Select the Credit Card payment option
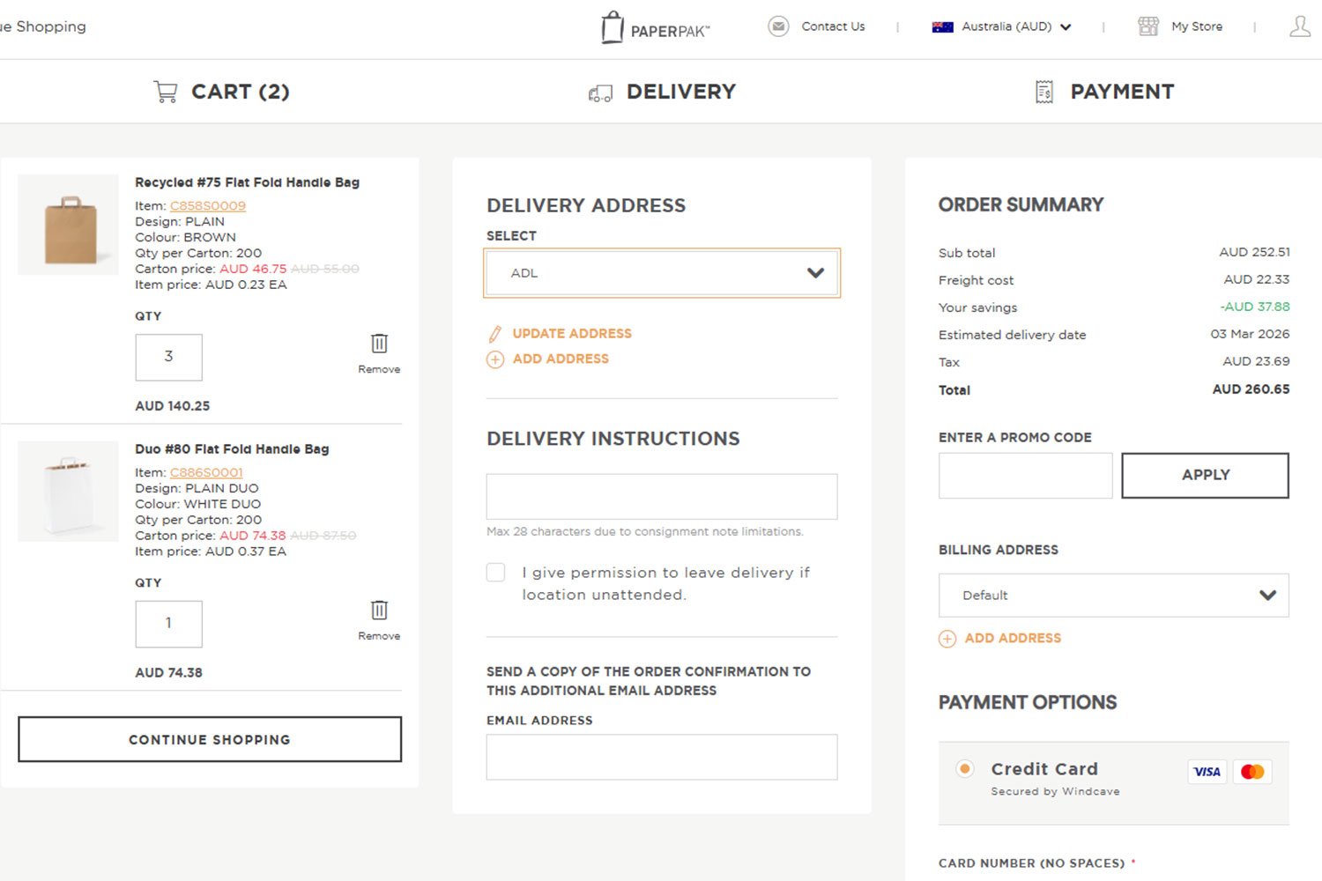The width and height of the screenshot is (1322, 881). point(965,769)
